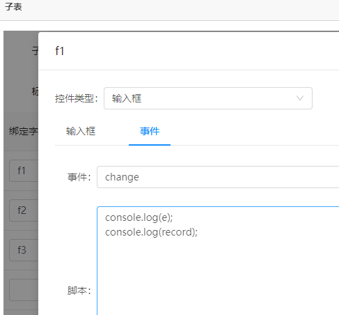Open the 控件类型 dropdown
Screen dimensions: 339x315
coord(208,98)
